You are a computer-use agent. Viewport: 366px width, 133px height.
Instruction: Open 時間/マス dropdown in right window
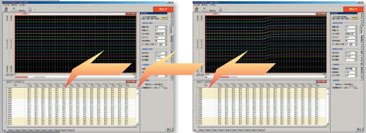351,30
